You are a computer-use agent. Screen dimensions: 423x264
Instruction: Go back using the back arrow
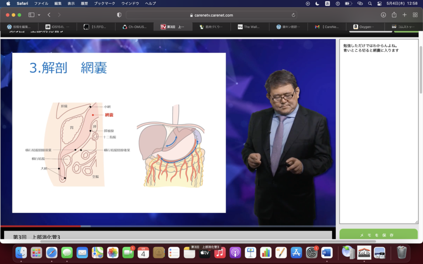49,15
